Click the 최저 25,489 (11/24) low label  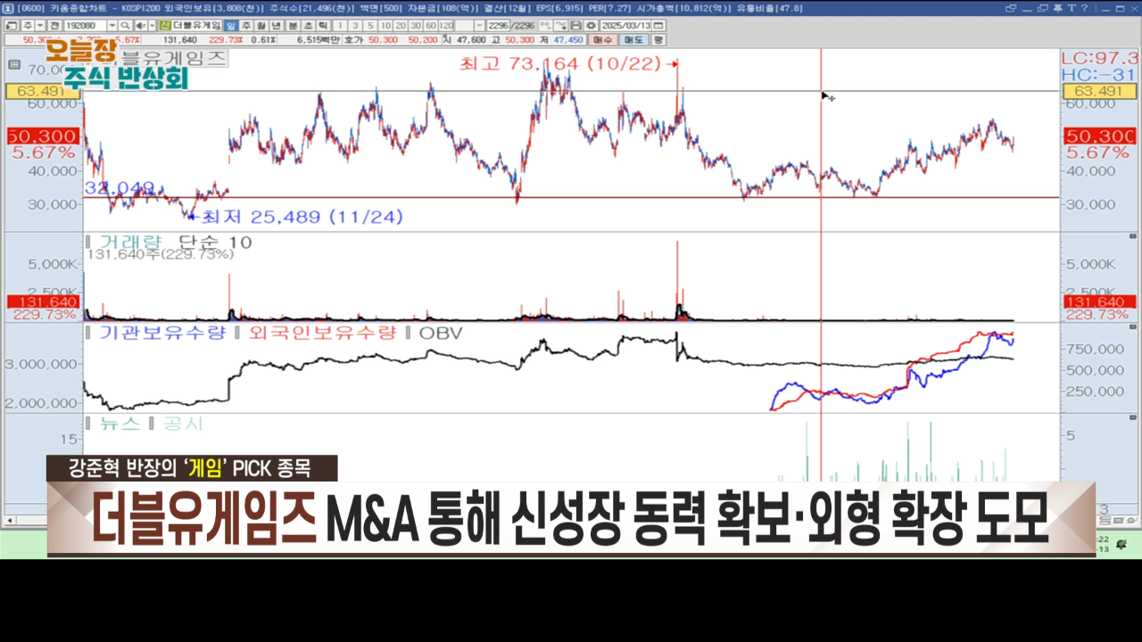[x=302, y=216]
